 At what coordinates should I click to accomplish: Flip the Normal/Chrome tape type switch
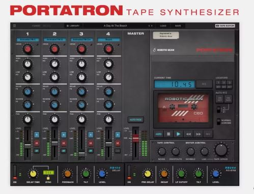pos(219,122)
